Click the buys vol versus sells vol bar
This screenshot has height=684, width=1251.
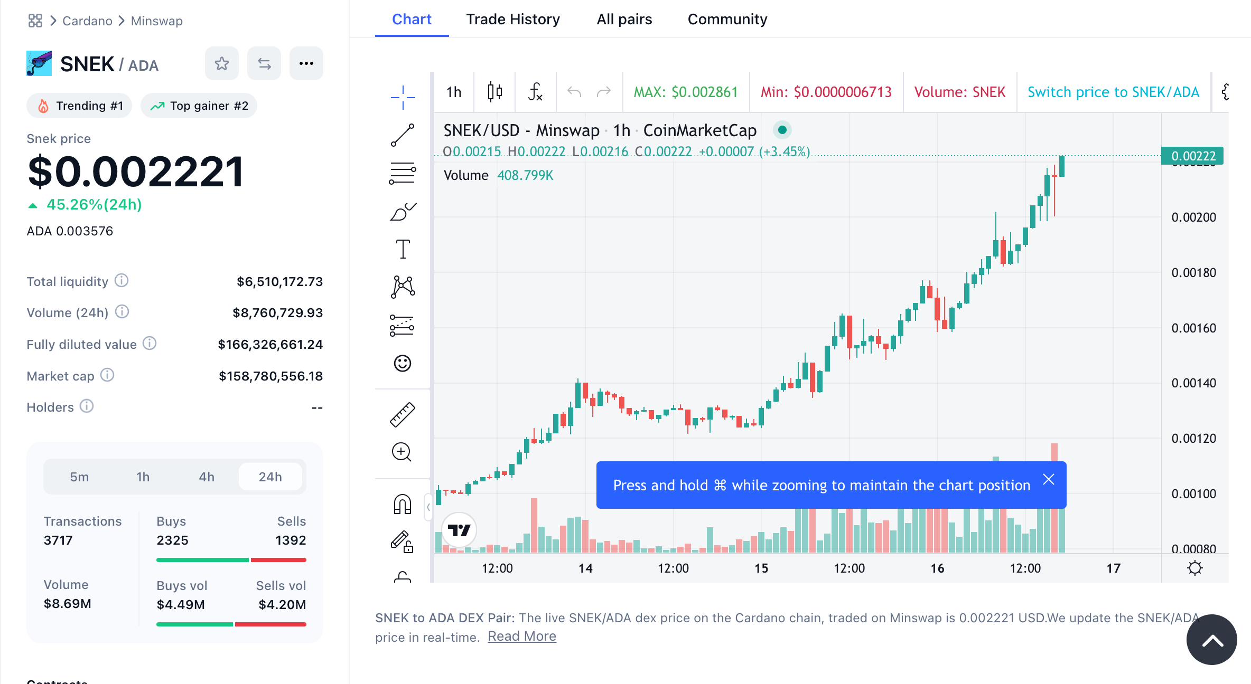point(231,624)
